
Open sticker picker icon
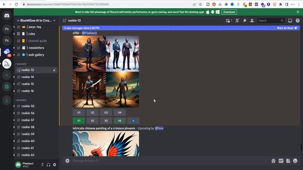pos(288,161)
